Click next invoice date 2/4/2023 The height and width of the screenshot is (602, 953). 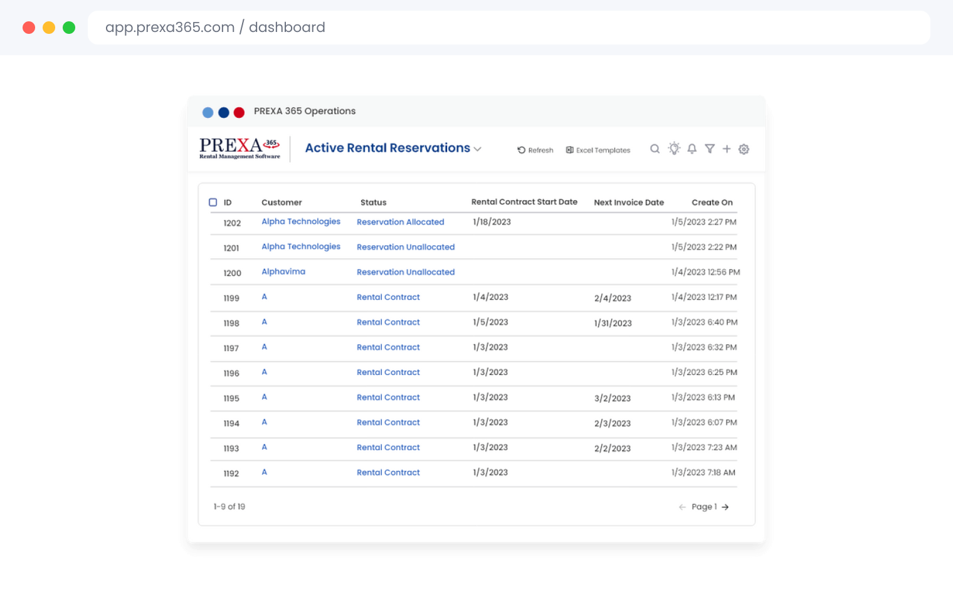tap(613, 298)
